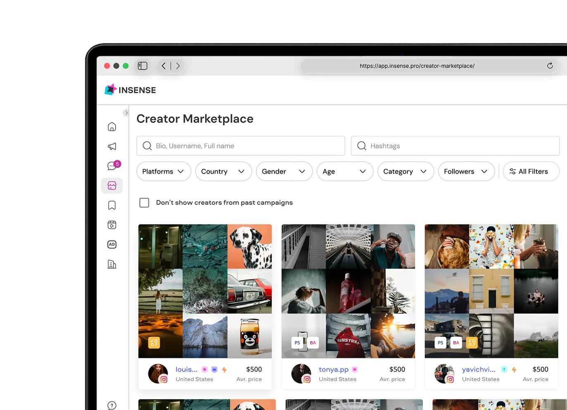This screenshot has width=567, height=410.
Task: Open saved creators via the bookmark icon
Action: 112,205
